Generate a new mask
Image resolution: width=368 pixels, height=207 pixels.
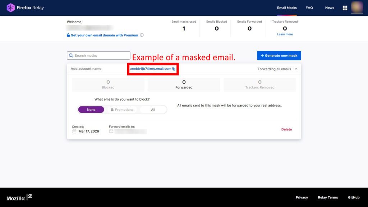[x=279, y=56]
